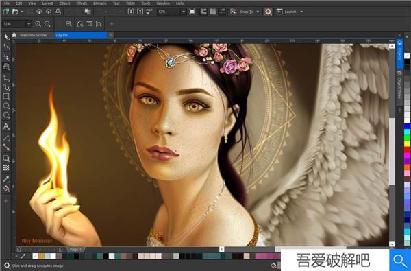Image resolution: width=411 pixels, height=271 pixels.
Task: Click the vertical scrollbar down arrow
Action: pos(392,244)
